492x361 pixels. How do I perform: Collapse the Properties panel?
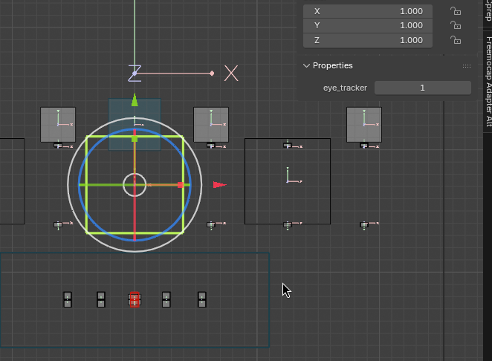point(306,65)
